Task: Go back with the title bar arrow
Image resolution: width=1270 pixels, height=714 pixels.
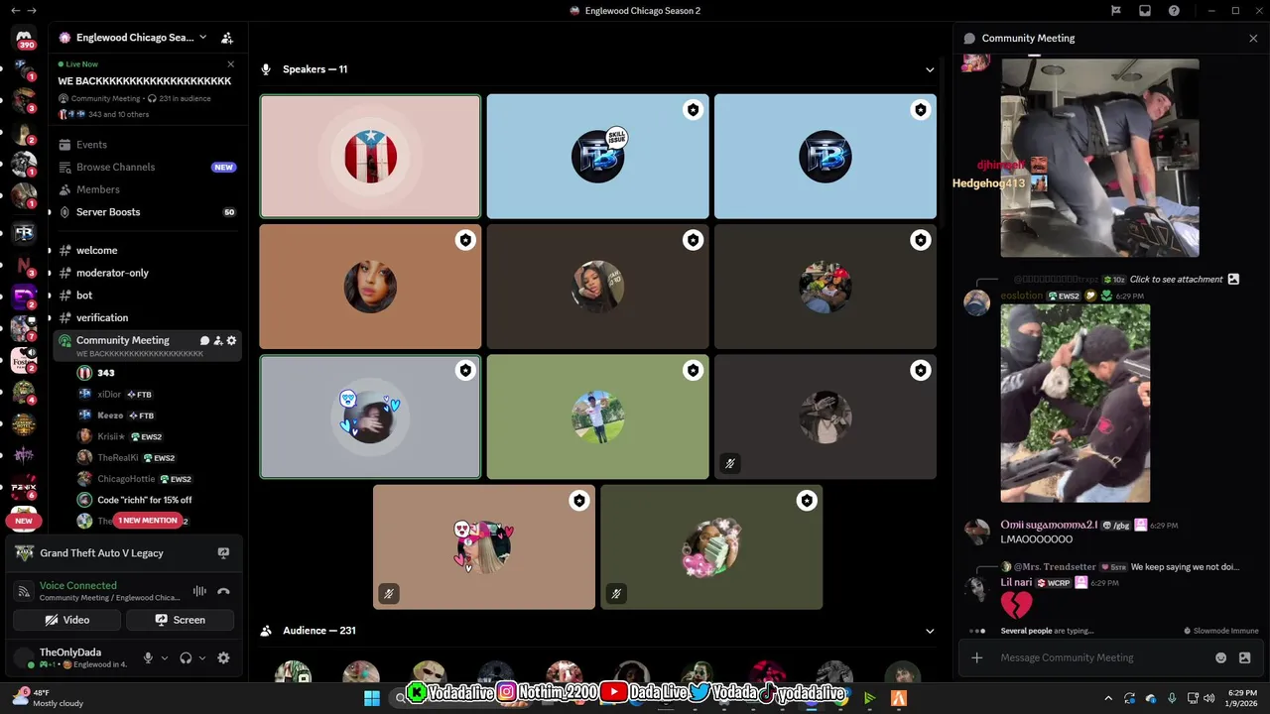Action: (x=15, y=11)
